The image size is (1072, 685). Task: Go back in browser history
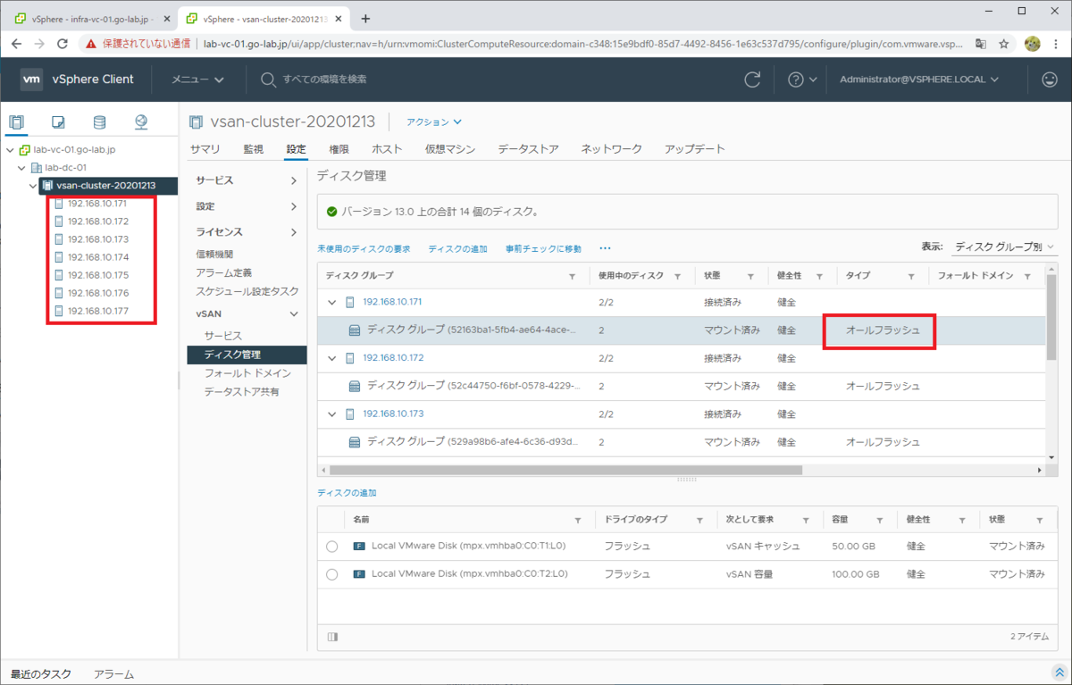[17, 43]
